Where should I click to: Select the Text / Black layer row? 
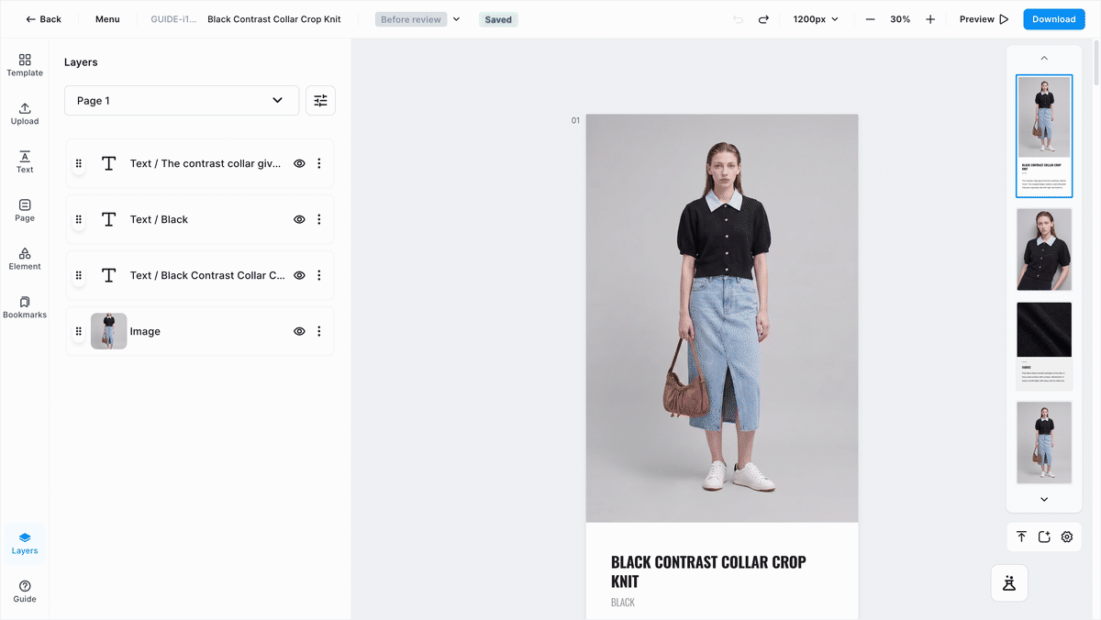(x=200, y=219)
